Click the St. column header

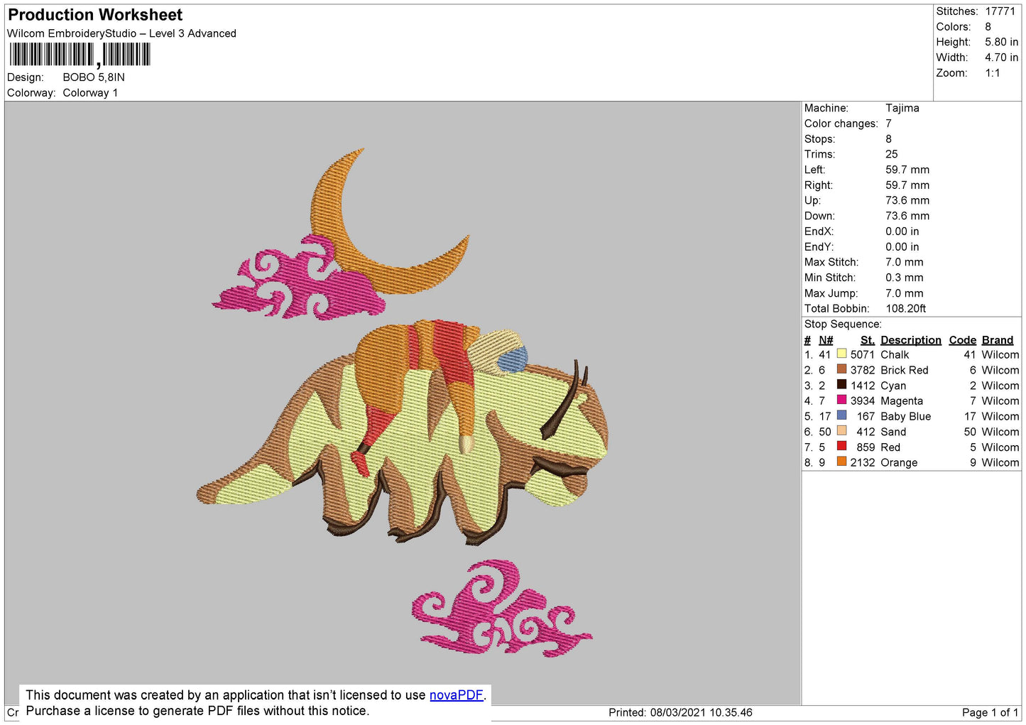[x=867, y=340]
